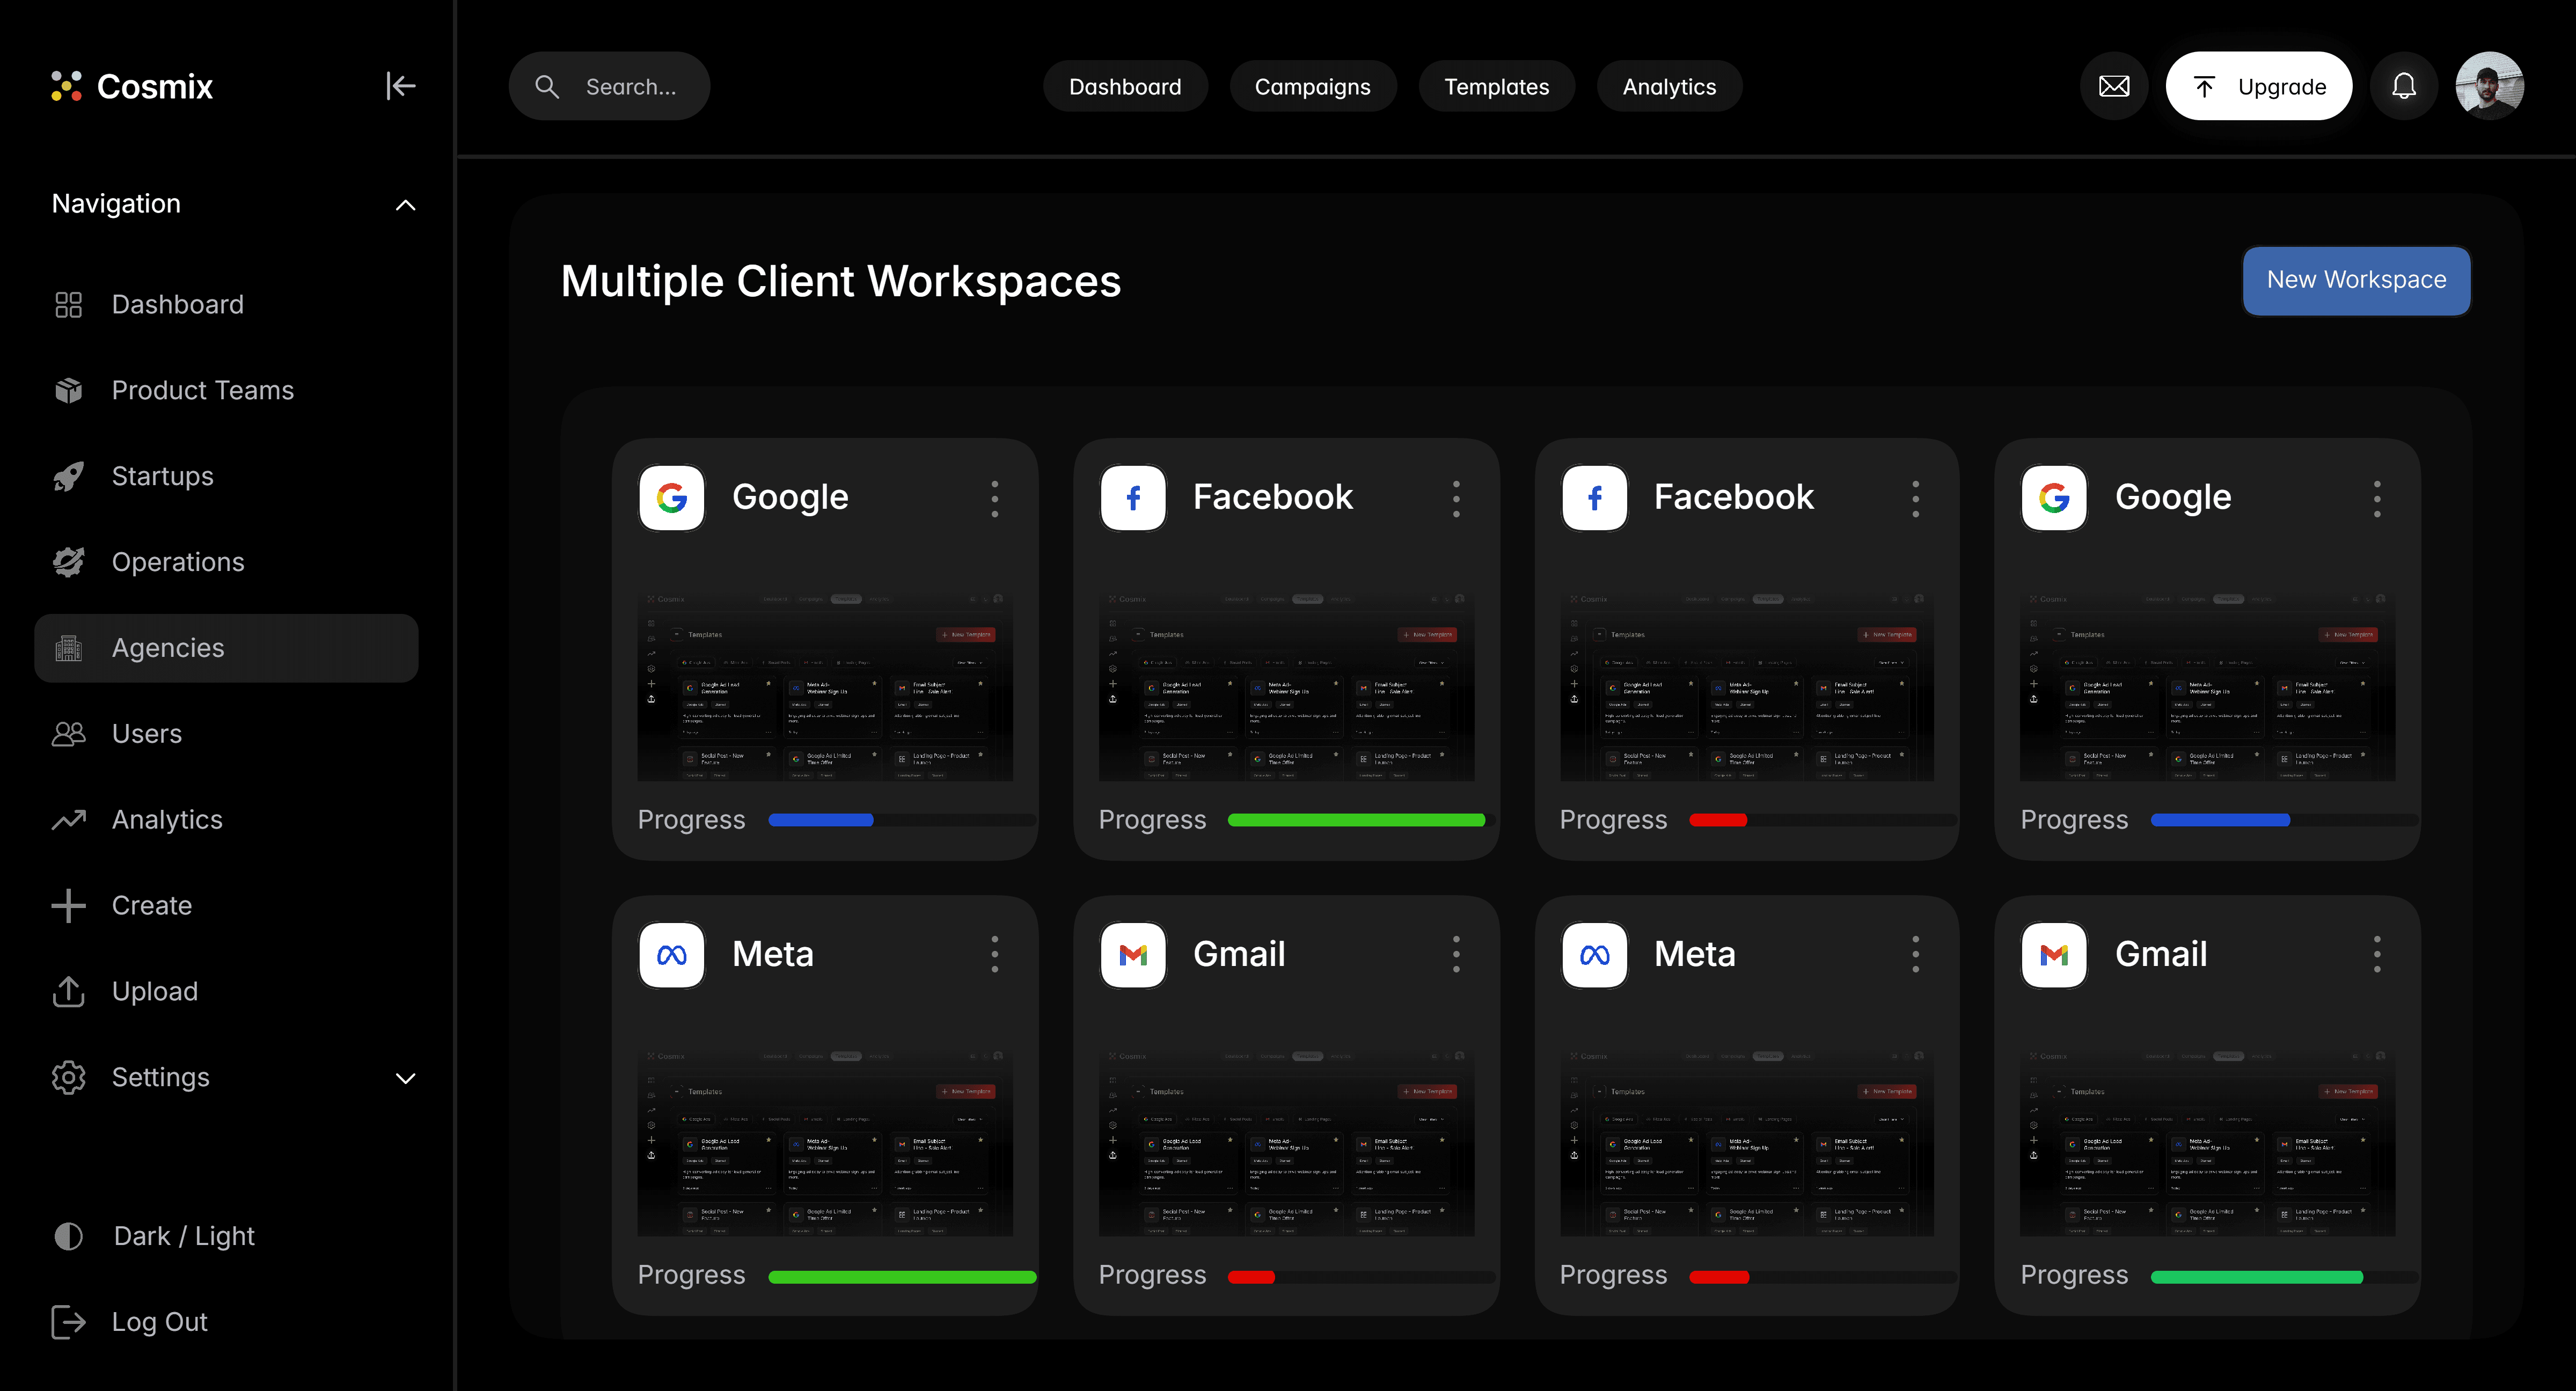The width and height of the screenshot is (2576, 1391).
Task: Click the first Facebook card's green progress bar
Action: click(x=1355, y=820)
